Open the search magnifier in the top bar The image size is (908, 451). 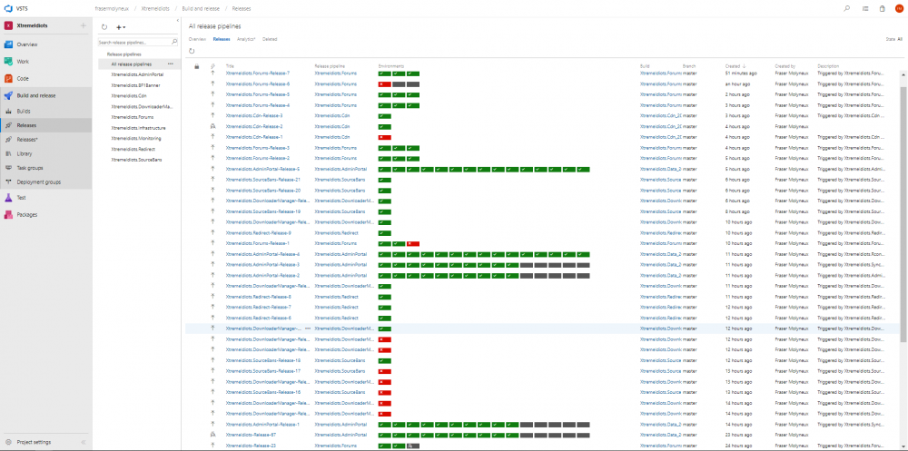pyautogui.click(x=846, y=8)
